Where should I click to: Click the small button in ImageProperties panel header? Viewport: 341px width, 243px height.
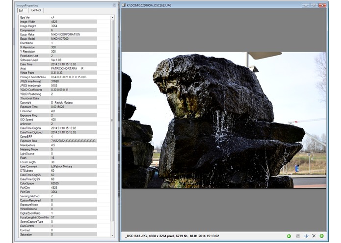(114, 5)
